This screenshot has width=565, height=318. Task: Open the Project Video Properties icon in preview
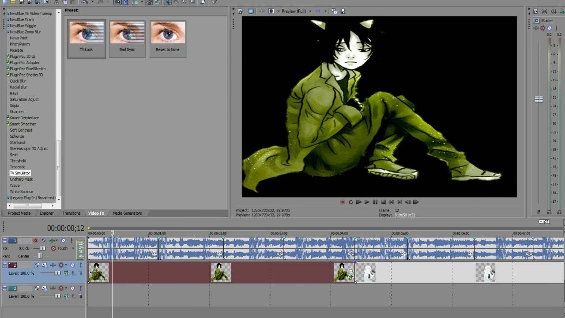tap(241, 11)
